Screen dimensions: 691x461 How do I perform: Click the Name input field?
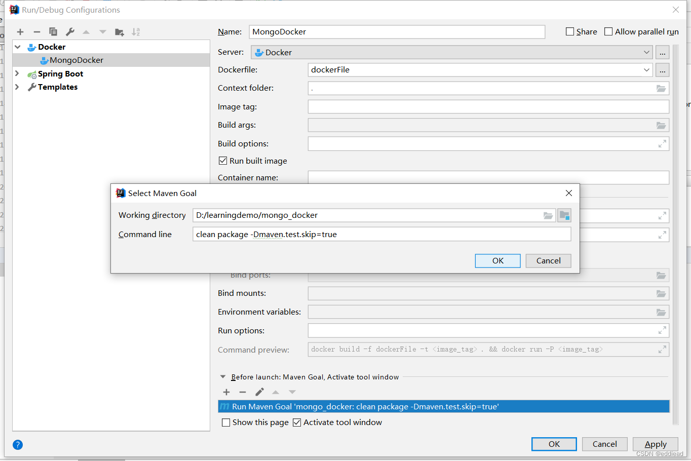[397, 32]
